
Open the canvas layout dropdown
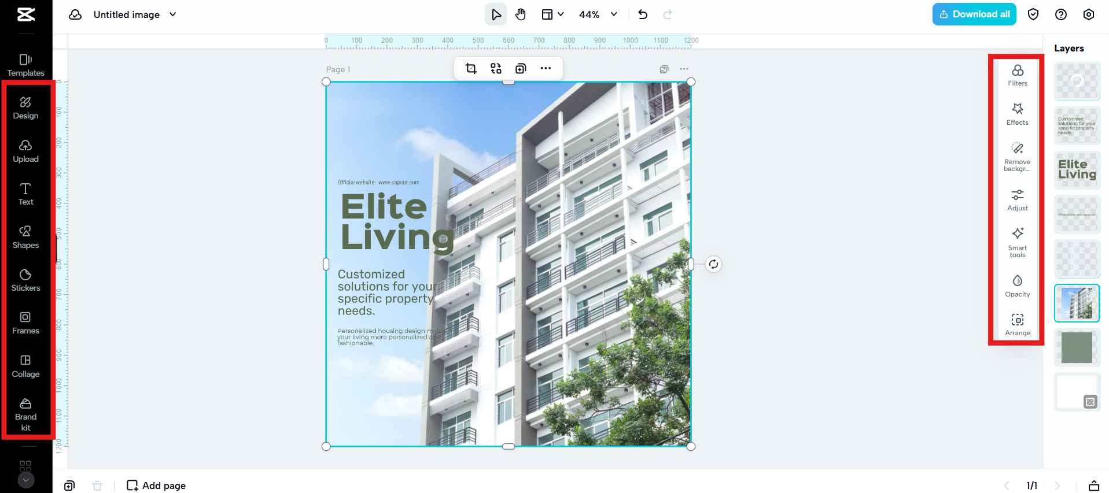tap(552, 14)
